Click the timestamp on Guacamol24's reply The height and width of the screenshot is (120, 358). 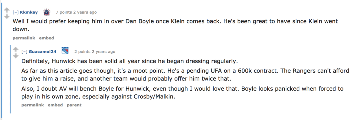click(x=104, y=52)
